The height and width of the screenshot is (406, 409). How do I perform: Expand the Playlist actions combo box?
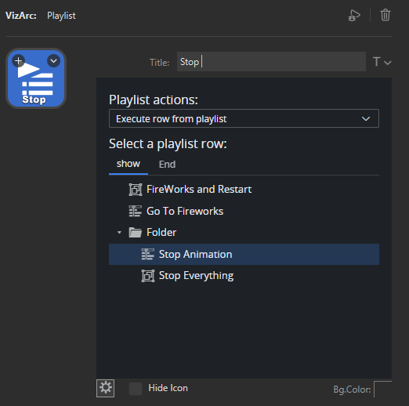click(x=244, y=118)
